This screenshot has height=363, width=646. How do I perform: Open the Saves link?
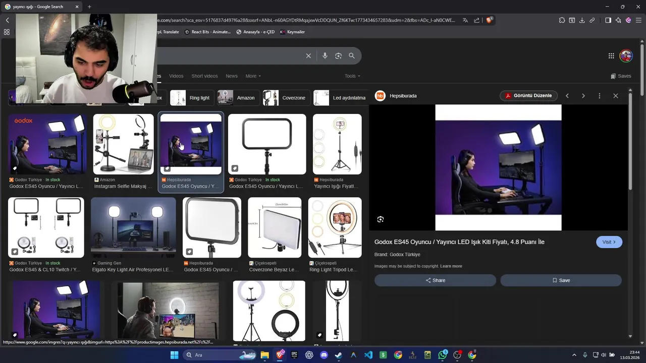click(x=621, y=76)
